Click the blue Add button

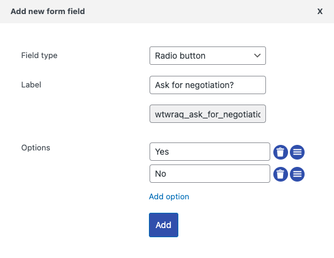pyautogui.click(x=164, y=225)
